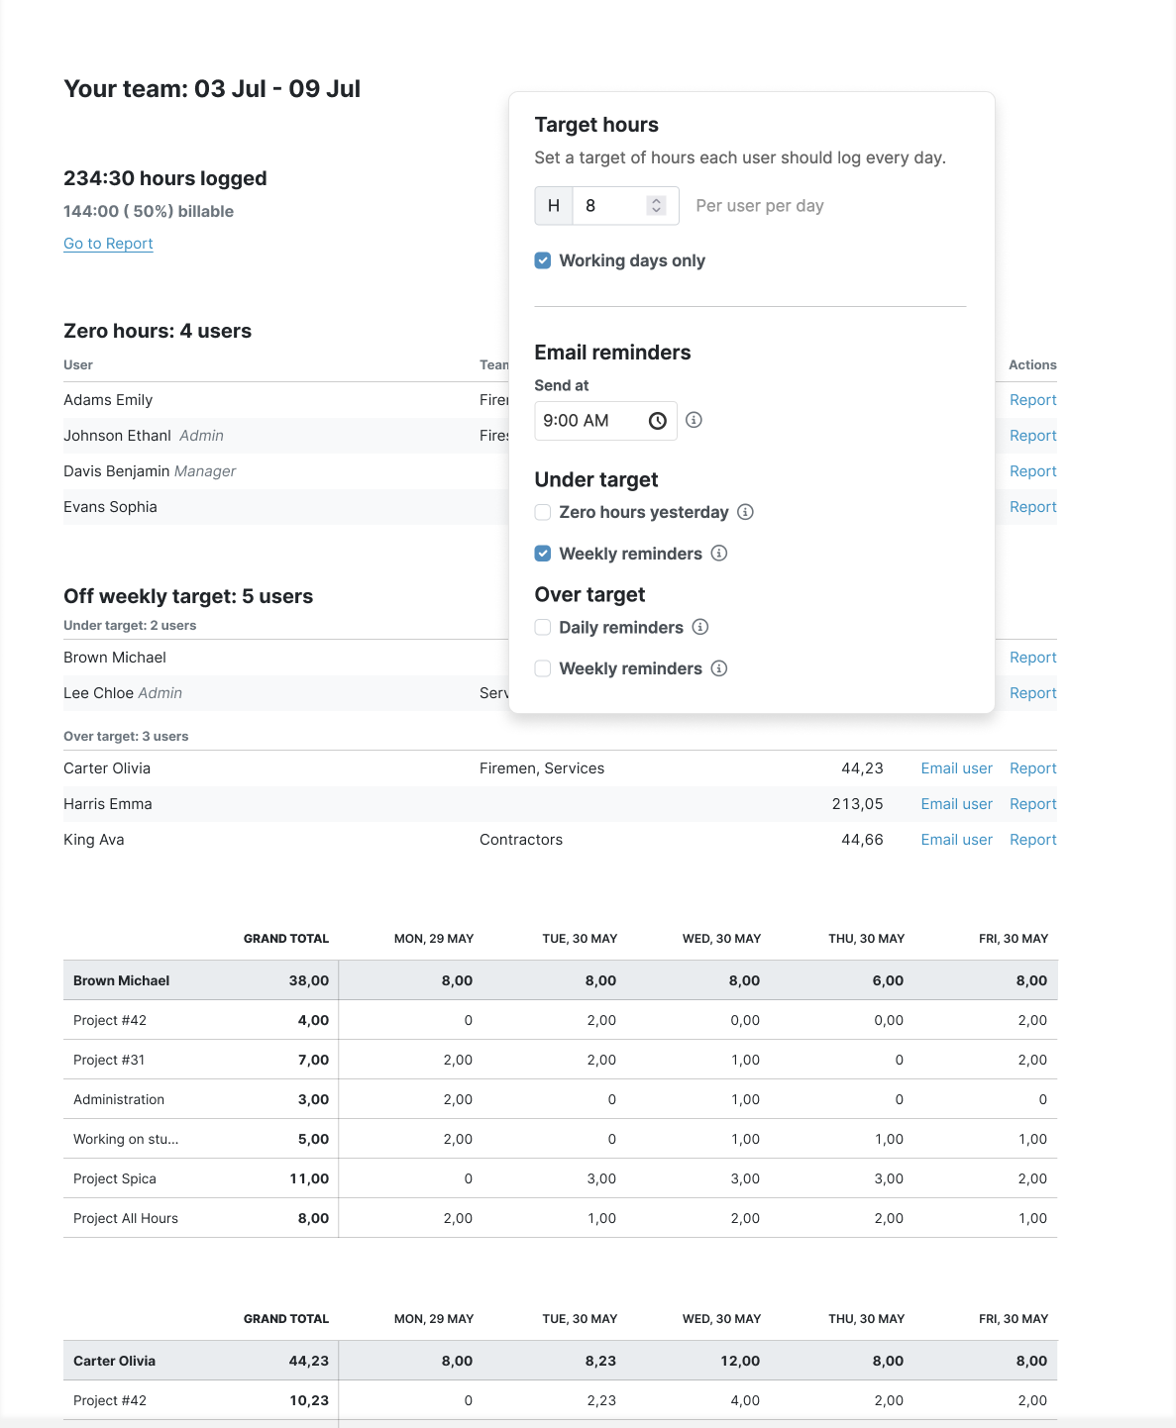Enable Daily reminders for over target

point(542,627)
